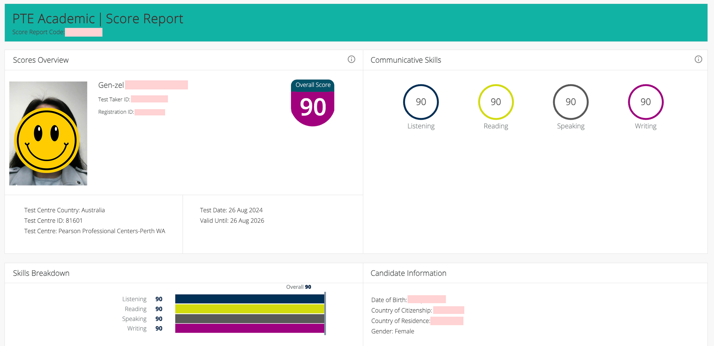This screenshot has height=346, width=714.
Task: Click the Listening score circle
Action: 421,102
